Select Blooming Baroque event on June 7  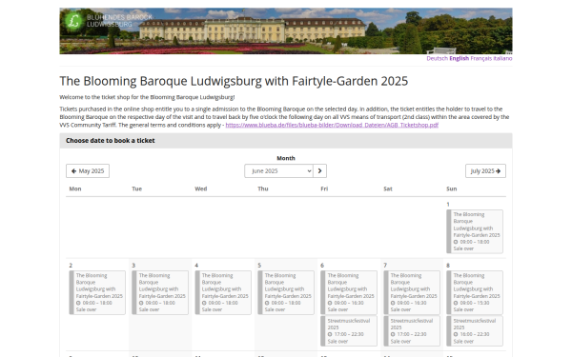click(412, 292)
